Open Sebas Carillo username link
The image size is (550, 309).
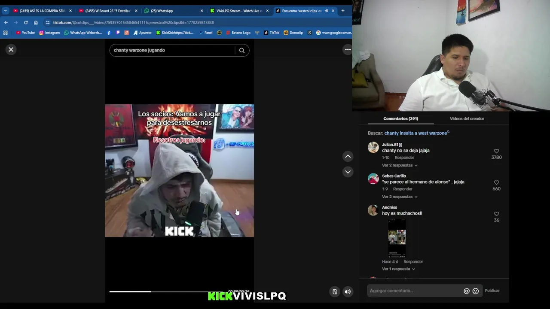(x=394, y=176)
